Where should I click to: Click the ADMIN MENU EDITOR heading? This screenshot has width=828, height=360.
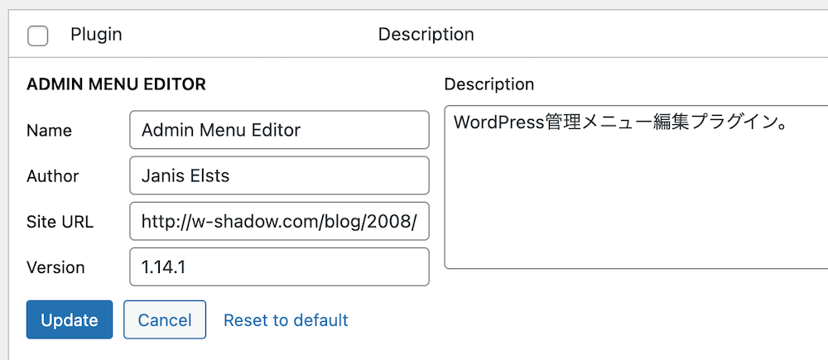(116, 84)
